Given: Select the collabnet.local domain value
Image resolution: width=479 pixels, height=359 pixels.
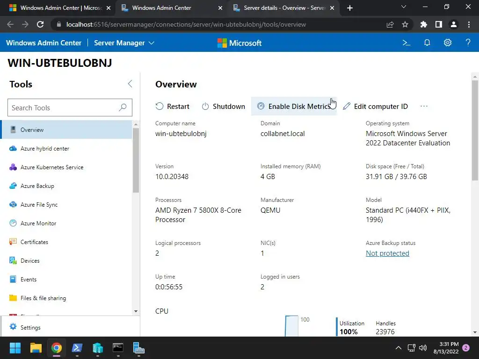Looking at the screenshot, I should pyautogui.click(x=283, y=134).
